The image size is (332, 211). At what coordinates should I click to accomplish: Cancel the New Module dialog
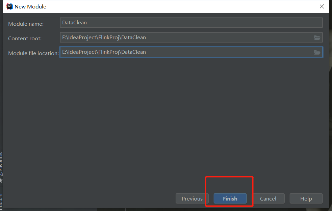[268, 198]
